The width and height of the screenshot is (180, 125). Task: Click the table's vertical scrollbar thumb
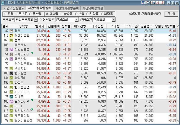178,32
